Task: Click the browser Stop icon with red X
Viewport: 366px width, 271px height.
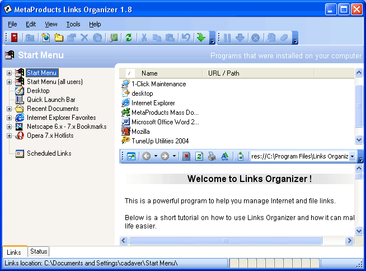Action: [186, 156]
